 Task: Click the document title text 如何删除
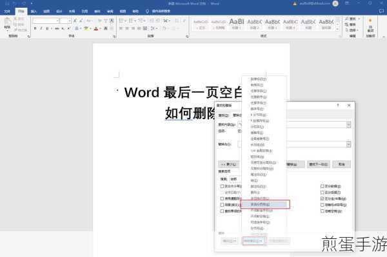190,113
